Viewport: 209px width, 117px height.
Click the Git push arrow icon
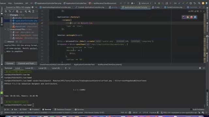point(187,3)
